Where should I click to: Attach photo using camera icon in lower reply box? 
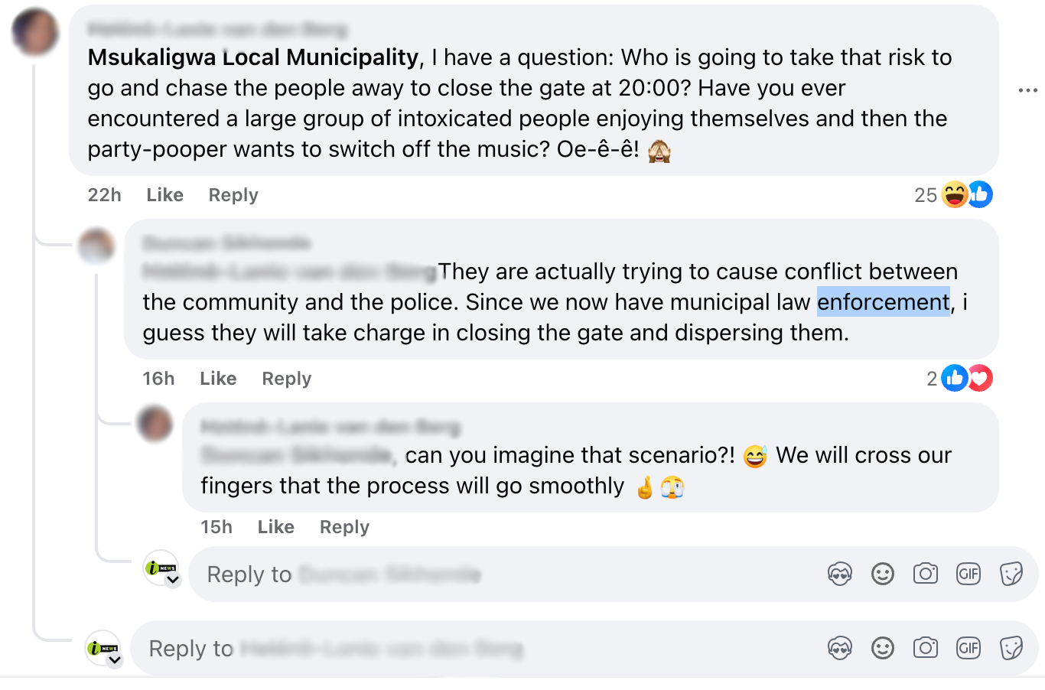925,649
